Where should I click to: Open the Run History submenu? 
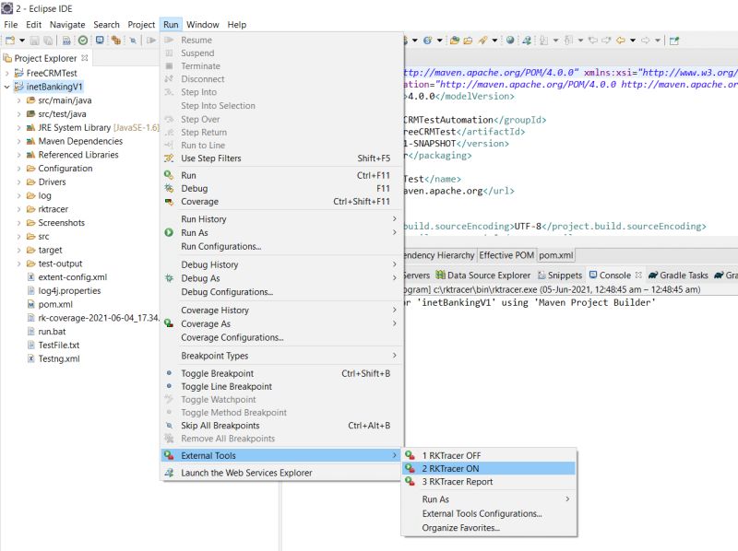point(203,219)
